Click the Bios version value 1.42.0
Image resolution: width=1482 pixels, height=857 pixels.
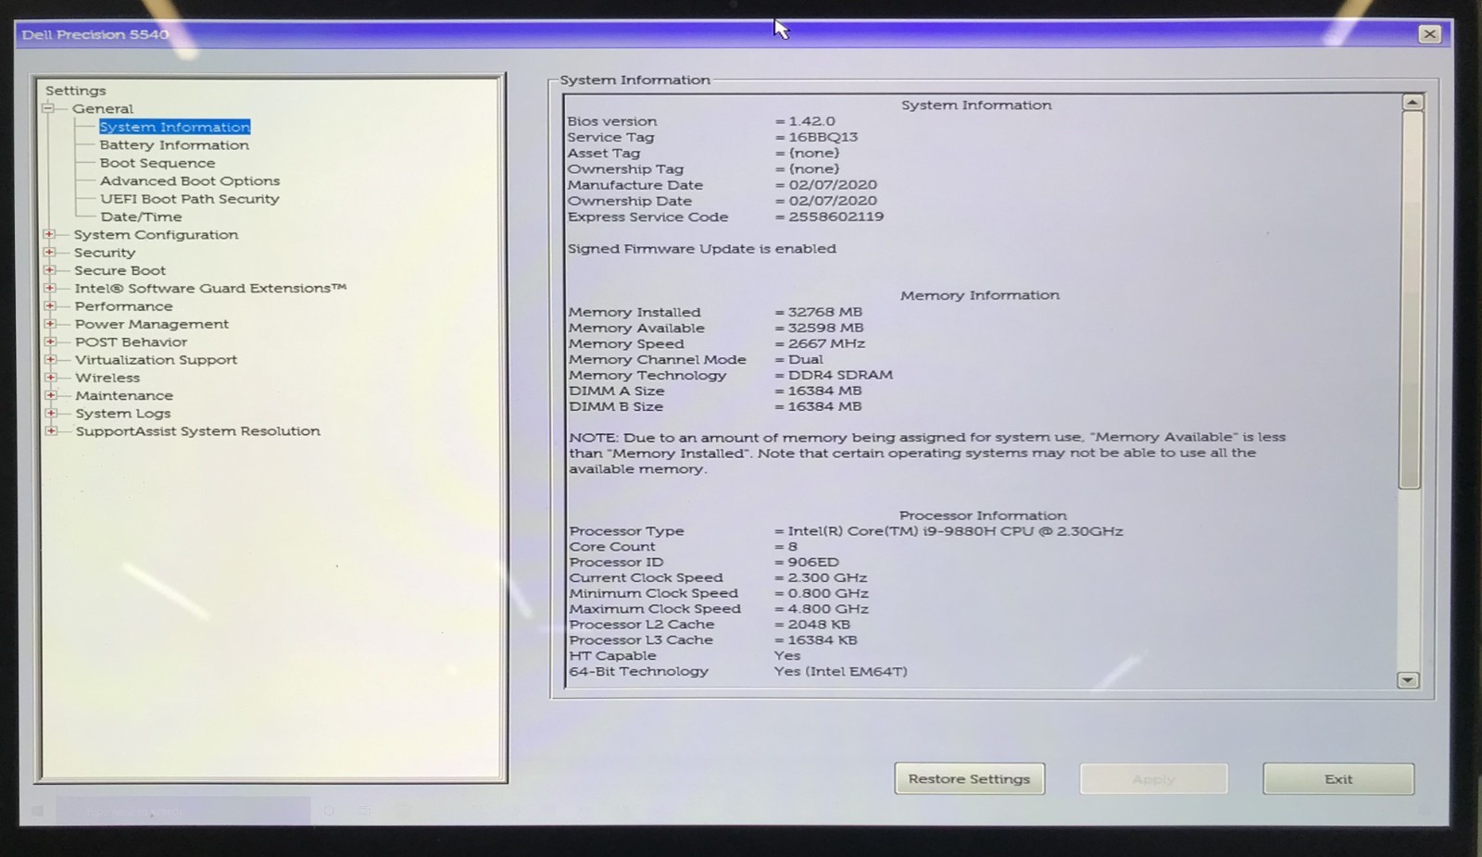(811, 121)
